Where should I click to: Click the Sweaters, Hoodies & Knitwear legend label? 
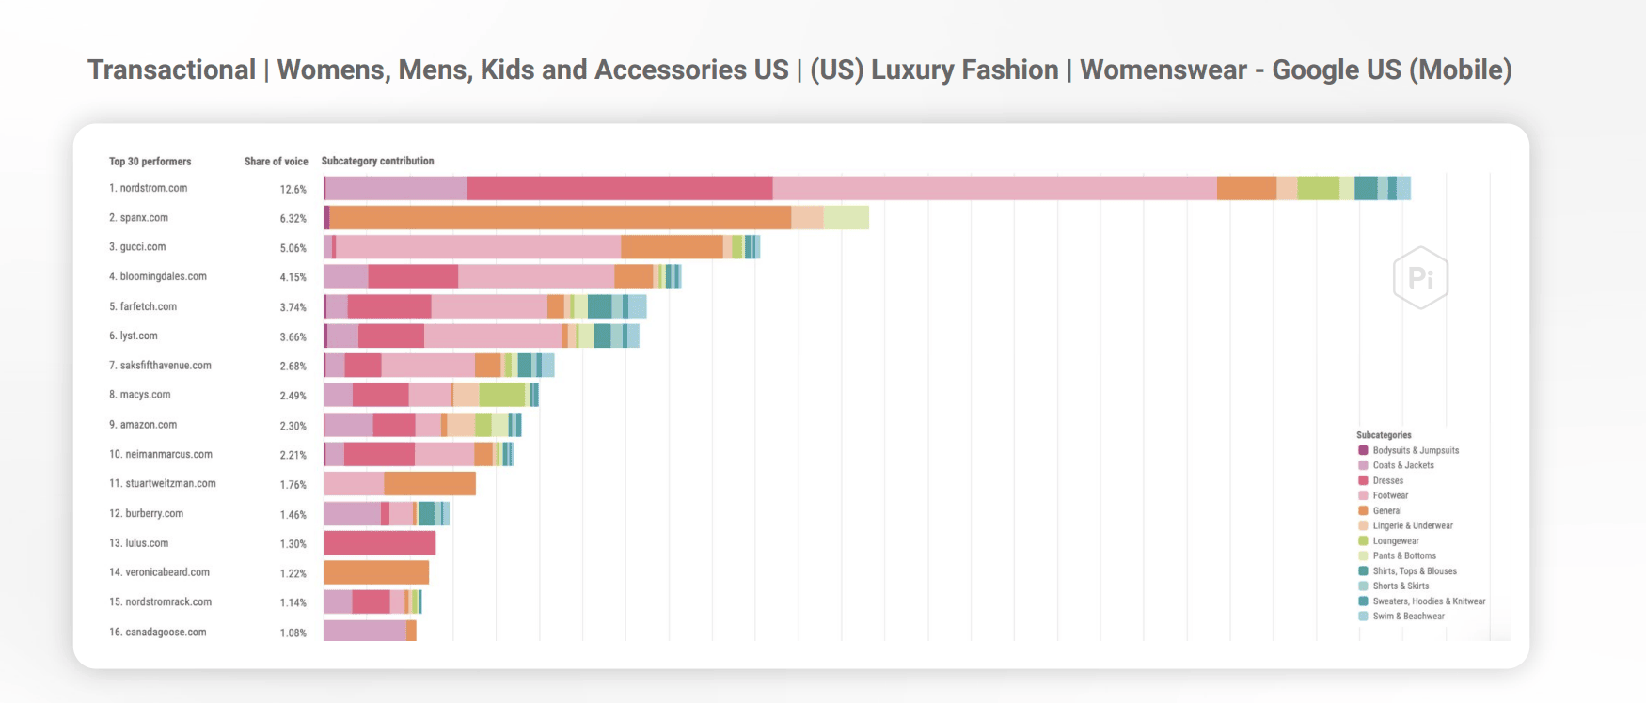pos(1429,601)
